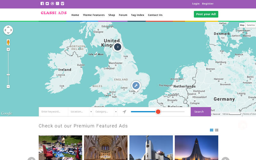Click the purple Search button
This screenshot has width=256, height=160.
click(x=201, y=112)
